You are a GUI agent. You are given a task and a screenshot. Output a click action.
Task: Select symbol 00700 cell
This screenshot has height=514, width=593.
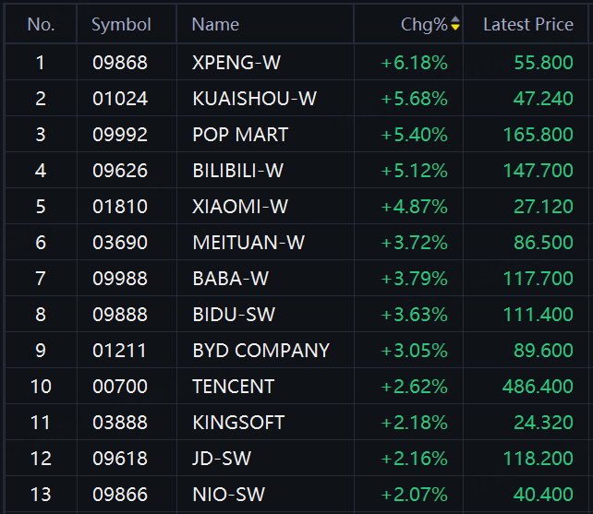click(120, 387)
